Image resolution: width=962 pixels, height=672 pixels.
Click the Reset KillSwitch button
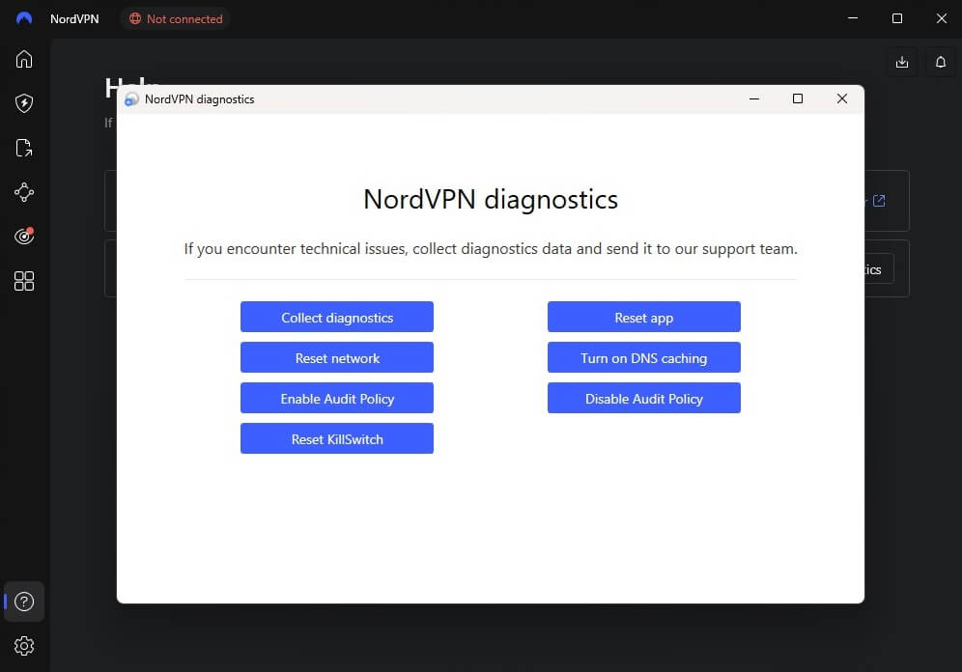[337, 438]
